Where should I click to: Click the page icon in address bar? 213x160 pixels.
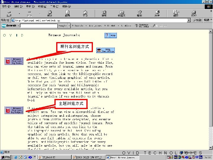pos(13,20)
